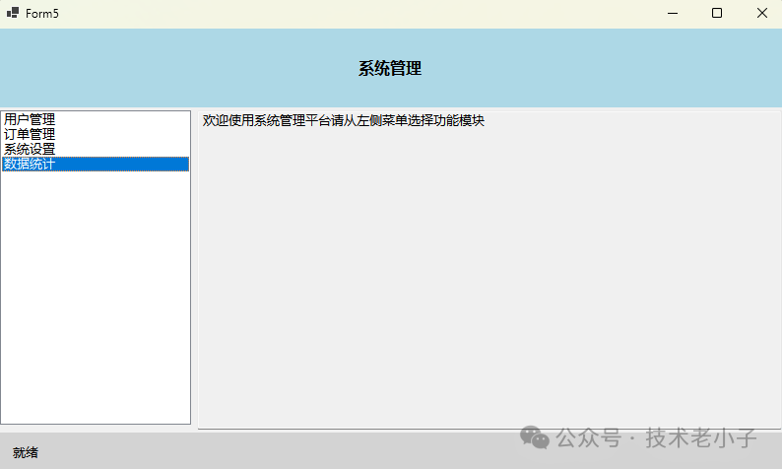Image resolution: width=782 pixels, height=469 pixels.
Task: Open 订单管理 from the left menu list
Action: point(30,134)
